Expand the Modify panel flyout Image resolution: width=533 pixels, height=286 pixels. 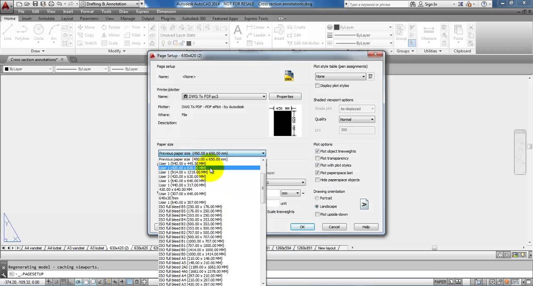point(117,51)
